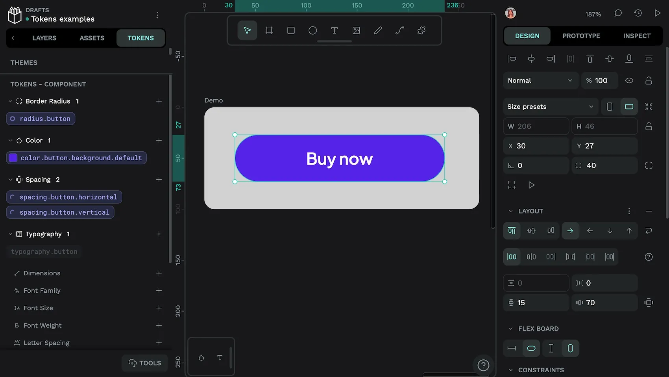The height and width of the screenshot is (377, 669).
Task: Open version history icon
Action: 638,13
